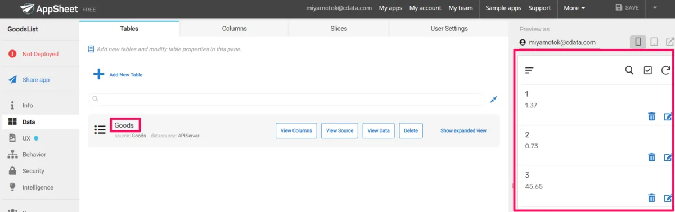Select tablet preview mode icon
The image size is (675, 212).
coord(654,42)
